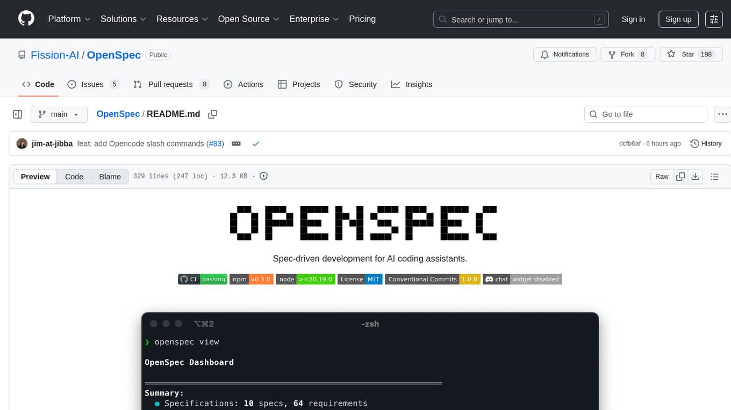The height and width of the screenshot is (410, 731).
Task: Open the Actions tab
Action: (243, 84)
